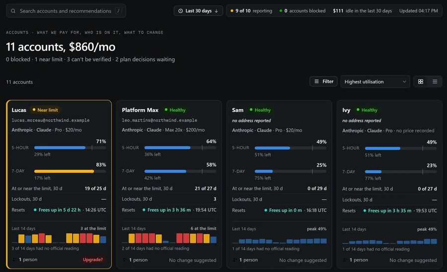This screenshot has height=272, width=447.
Task: Click the Platform Max 14-day bar chart
Action: pyautogui.click(x=169, y=238)
